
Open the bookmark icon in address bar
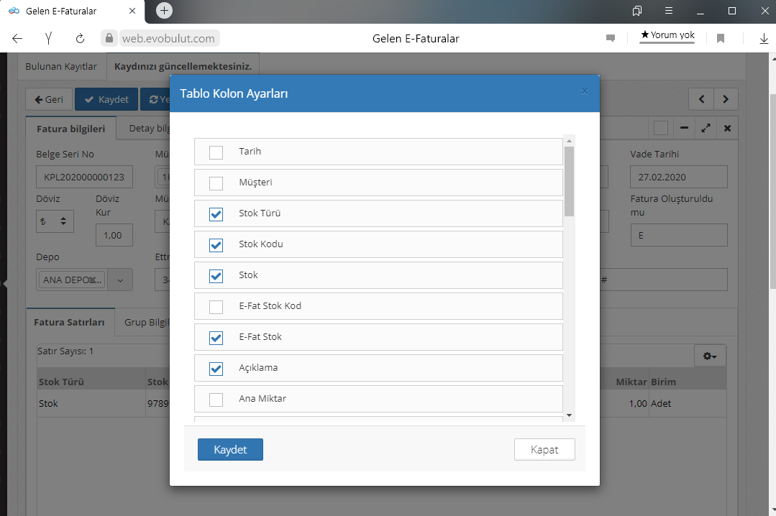[720, 38]
